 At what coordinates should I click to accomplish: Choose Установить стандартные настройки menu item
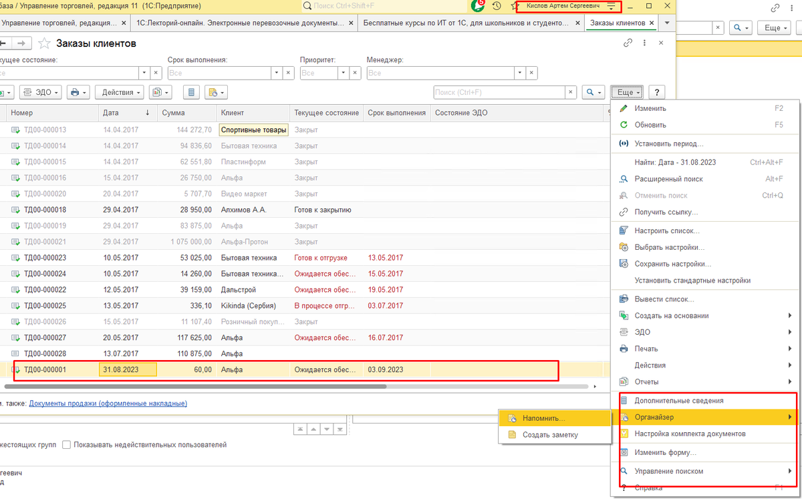[x=706, y=281]
